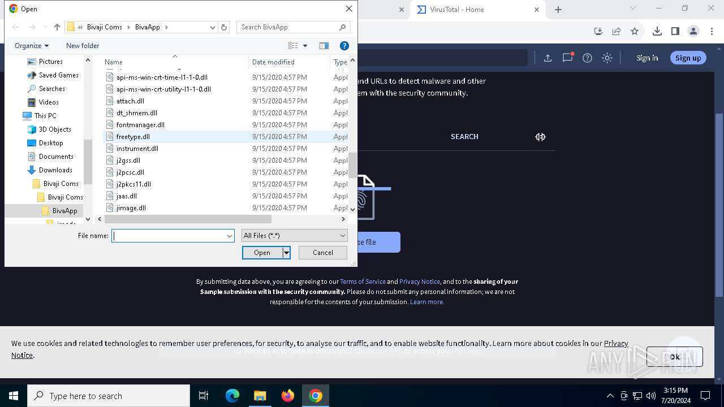The image size is (724, 407).
Task: Open Chrome downloads icon
Action: (657, 31)
